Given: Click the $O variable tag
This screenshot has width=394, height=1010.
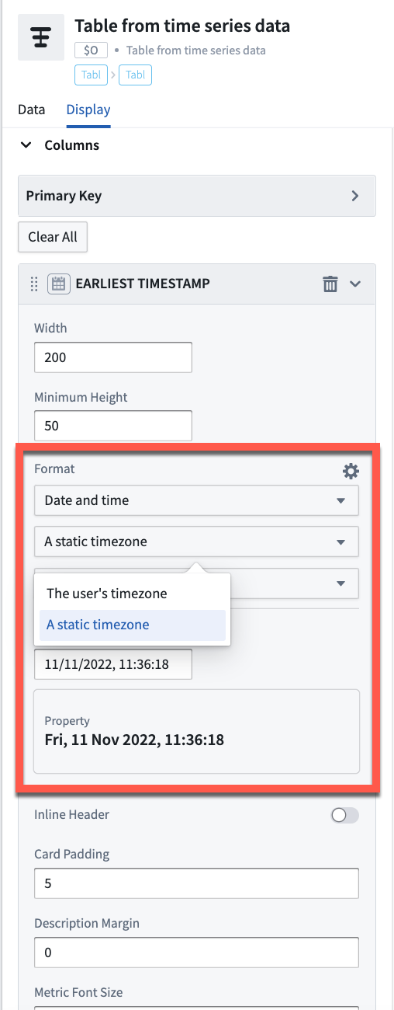Looking at the screenshot, I should coord(91,50).
